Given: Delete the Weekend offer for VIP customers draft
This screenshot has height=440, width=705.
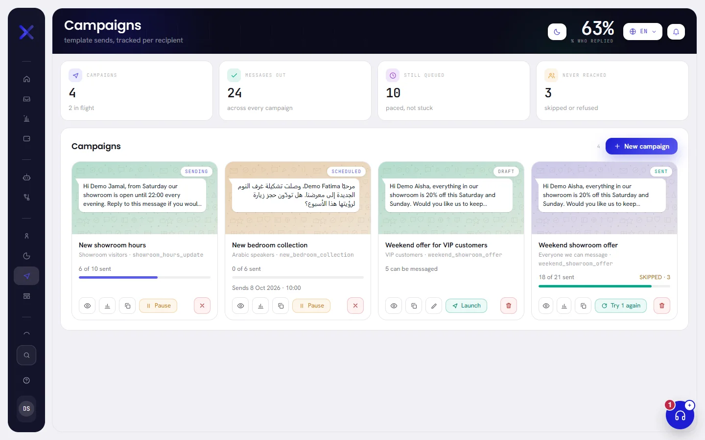Looking at the screenshot, I should click(509, 306).
